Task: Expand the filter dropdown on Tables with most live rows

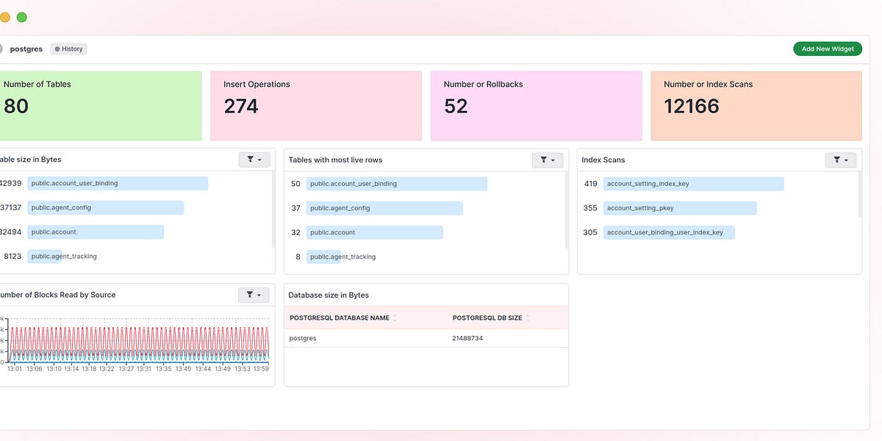Action: [553, 159]
